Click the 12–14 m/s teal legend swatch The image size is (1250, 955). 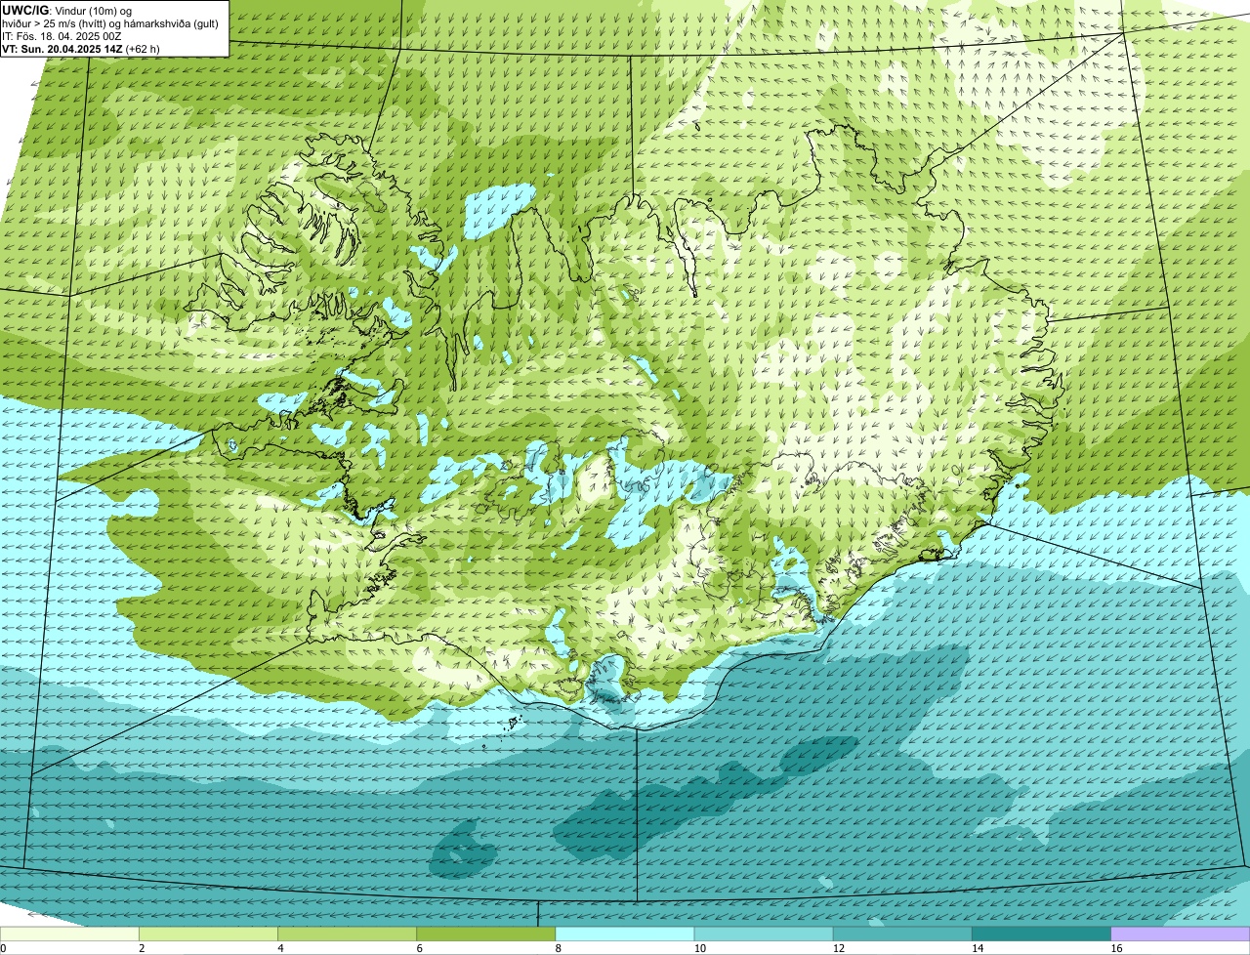[902, 934]
